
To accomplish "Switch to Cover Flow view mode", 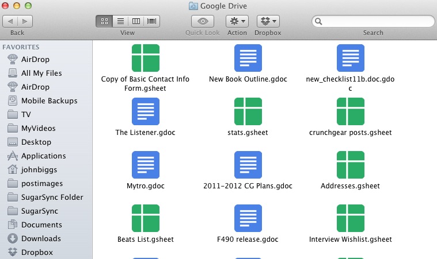I will tap(151, 21).
